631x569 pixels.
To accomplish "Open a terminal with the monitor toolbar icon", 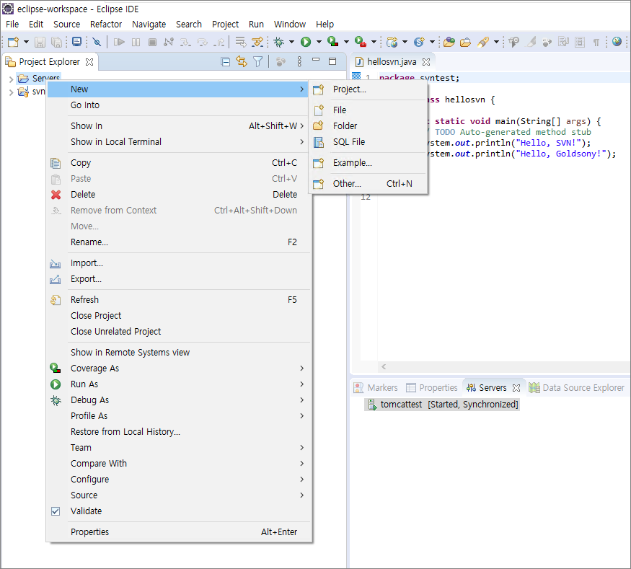I will [76, 42].
